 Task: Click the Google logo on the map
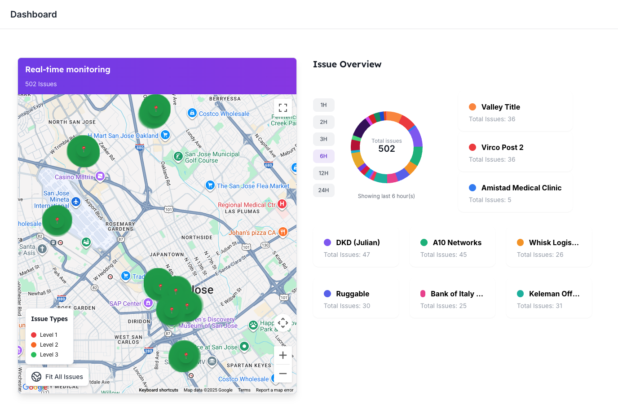tap(35, 387)
